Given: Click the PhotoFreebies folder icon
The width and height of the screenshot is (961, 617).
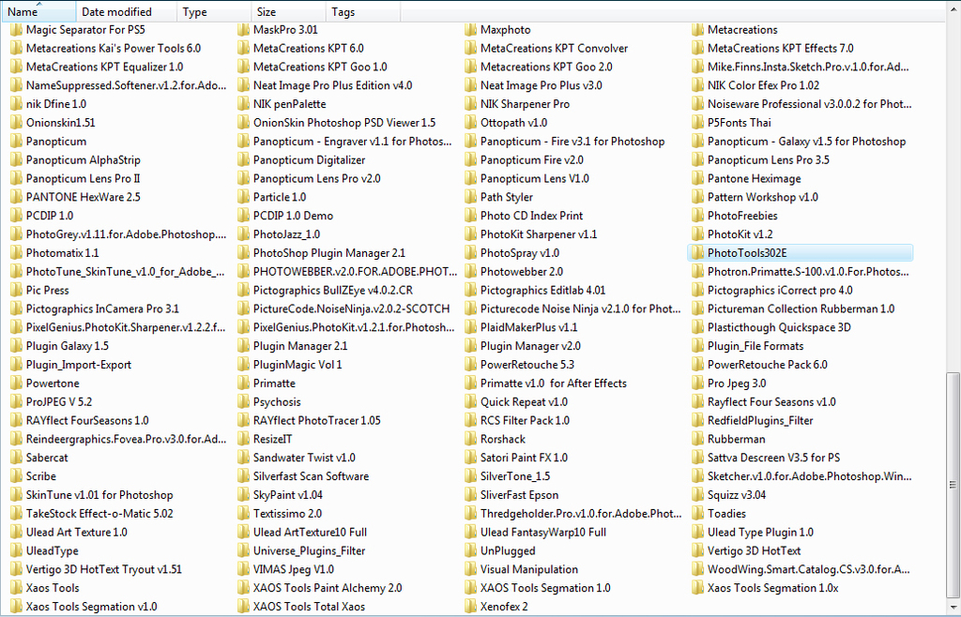Looking at the screenshot, I should point(697,216).
